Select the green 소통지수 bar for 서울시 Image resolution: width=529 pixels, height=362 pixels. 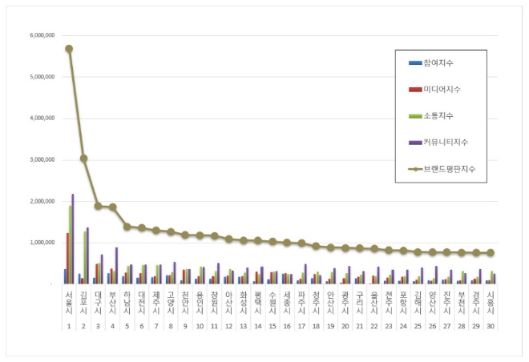pyautogui.click(x=70, y=244)
